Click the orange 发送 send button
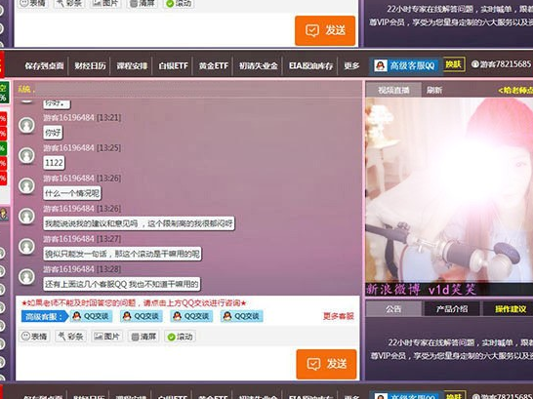 (x=326, y=364)
